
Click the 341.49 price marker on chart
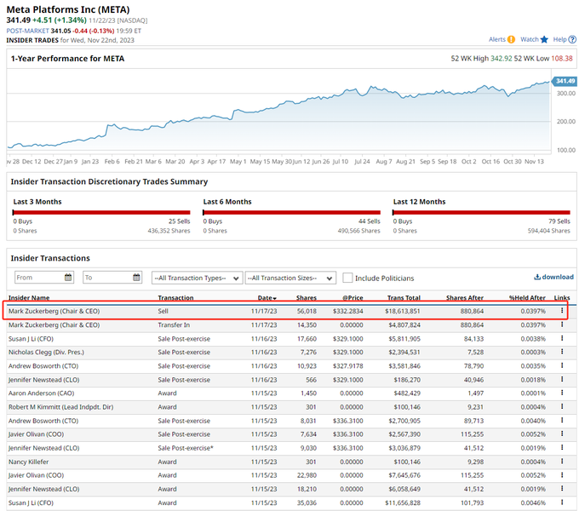click(564, 81)
